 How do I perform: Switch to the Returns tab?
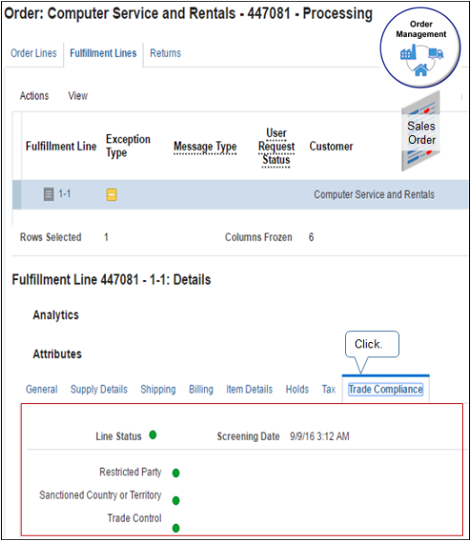[165, 53]
